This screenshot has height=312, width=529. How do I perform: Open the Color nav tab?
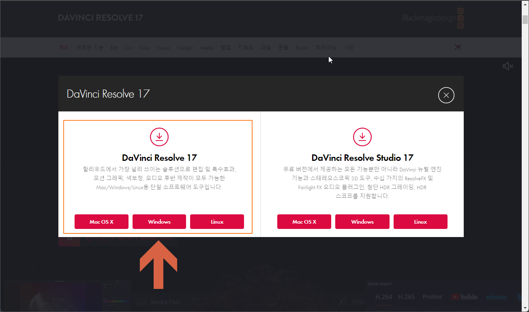145,48
